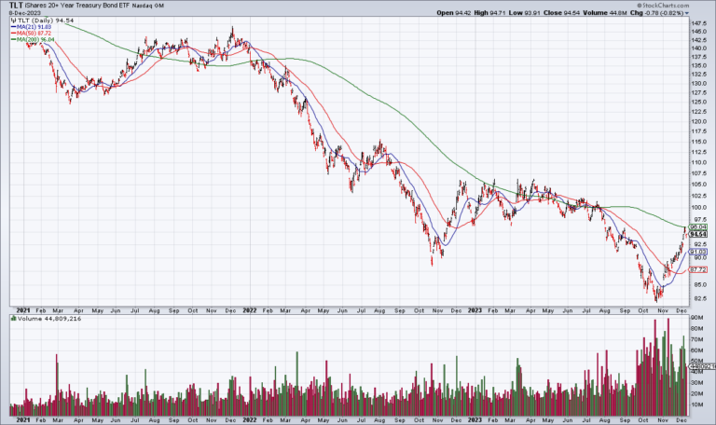Image resolution: width=716 pixels, height=425 pixels.
Task: Click the TLT ticker symbol in header
Action: 16,6
